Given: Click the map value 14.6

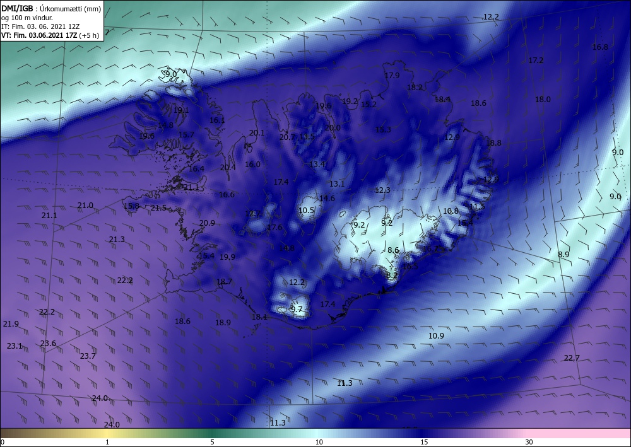Looking at the screenshot, I should (x=327, y=198).
